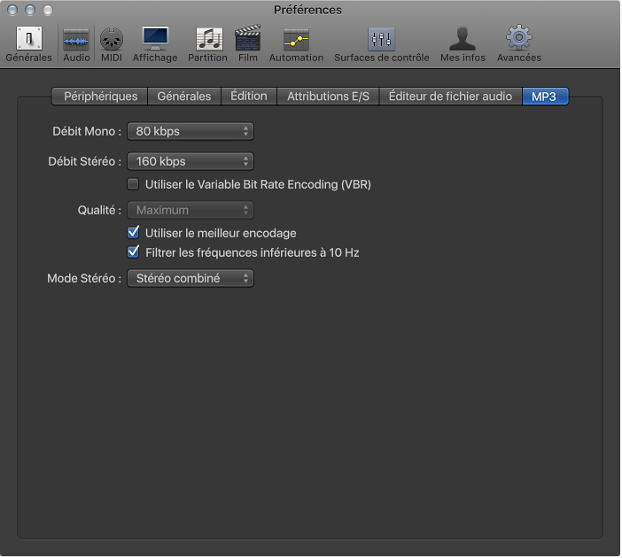Screen dimensions: 622x558
Task: Select the MP3 tab
Action: [546, 97]
